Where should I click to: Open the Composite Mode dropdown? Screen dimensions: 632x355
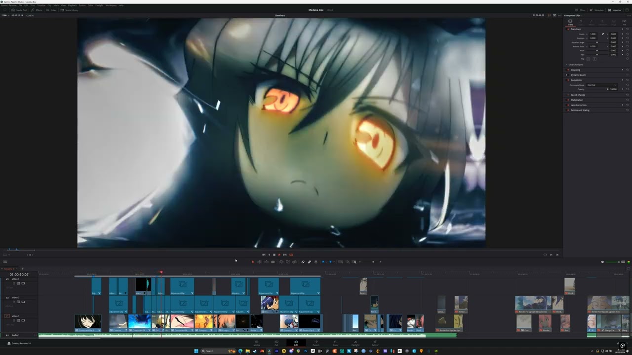pos(602,85)
